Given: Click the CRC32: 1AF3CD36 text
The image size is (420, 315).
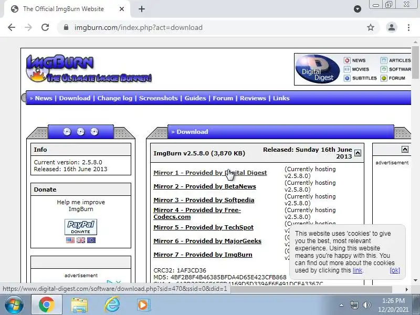Looking at the screenshot, I should [x=180, y=270].
